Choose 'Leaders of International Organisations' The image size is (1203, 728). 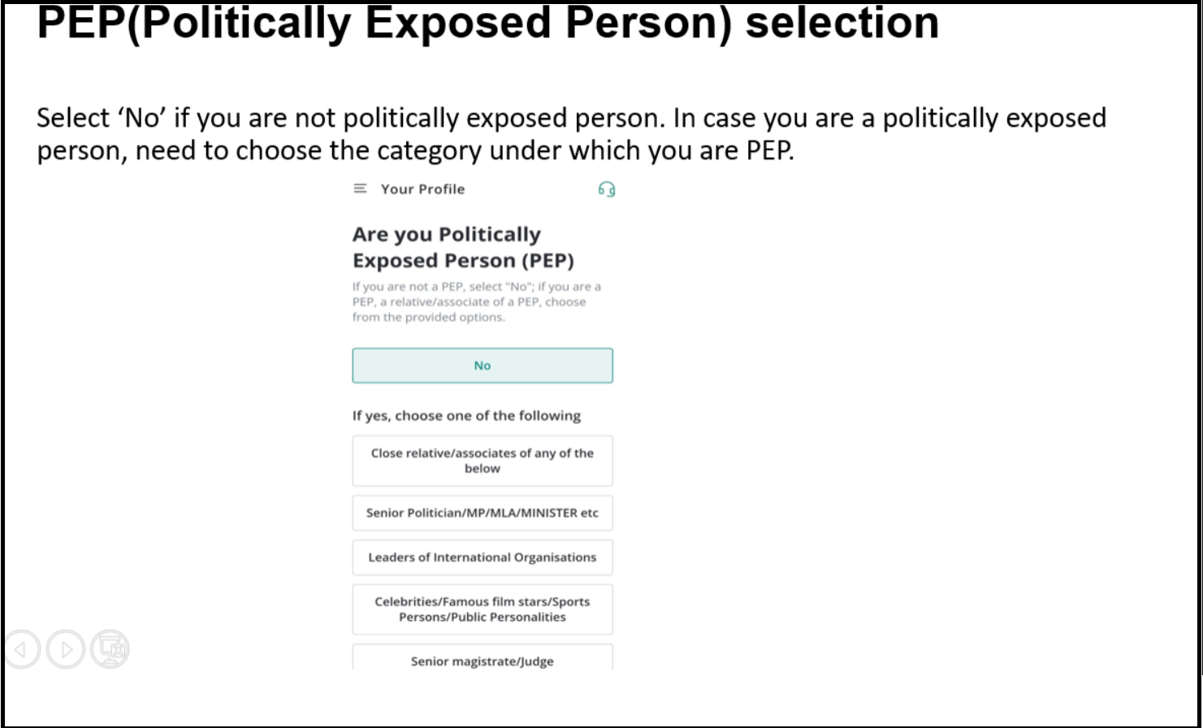pos(482,557)
